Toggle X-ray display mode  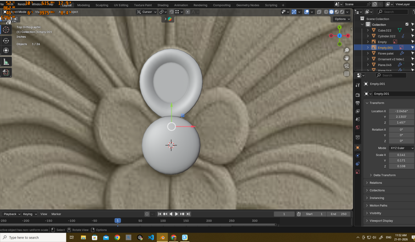(x=319, y=12)
